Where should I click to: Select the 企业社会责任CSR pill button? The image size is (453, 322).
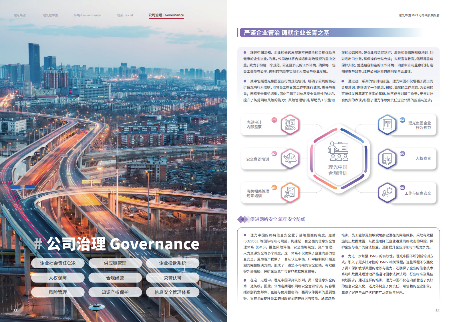pyautogui.click(x=58, y=263)
